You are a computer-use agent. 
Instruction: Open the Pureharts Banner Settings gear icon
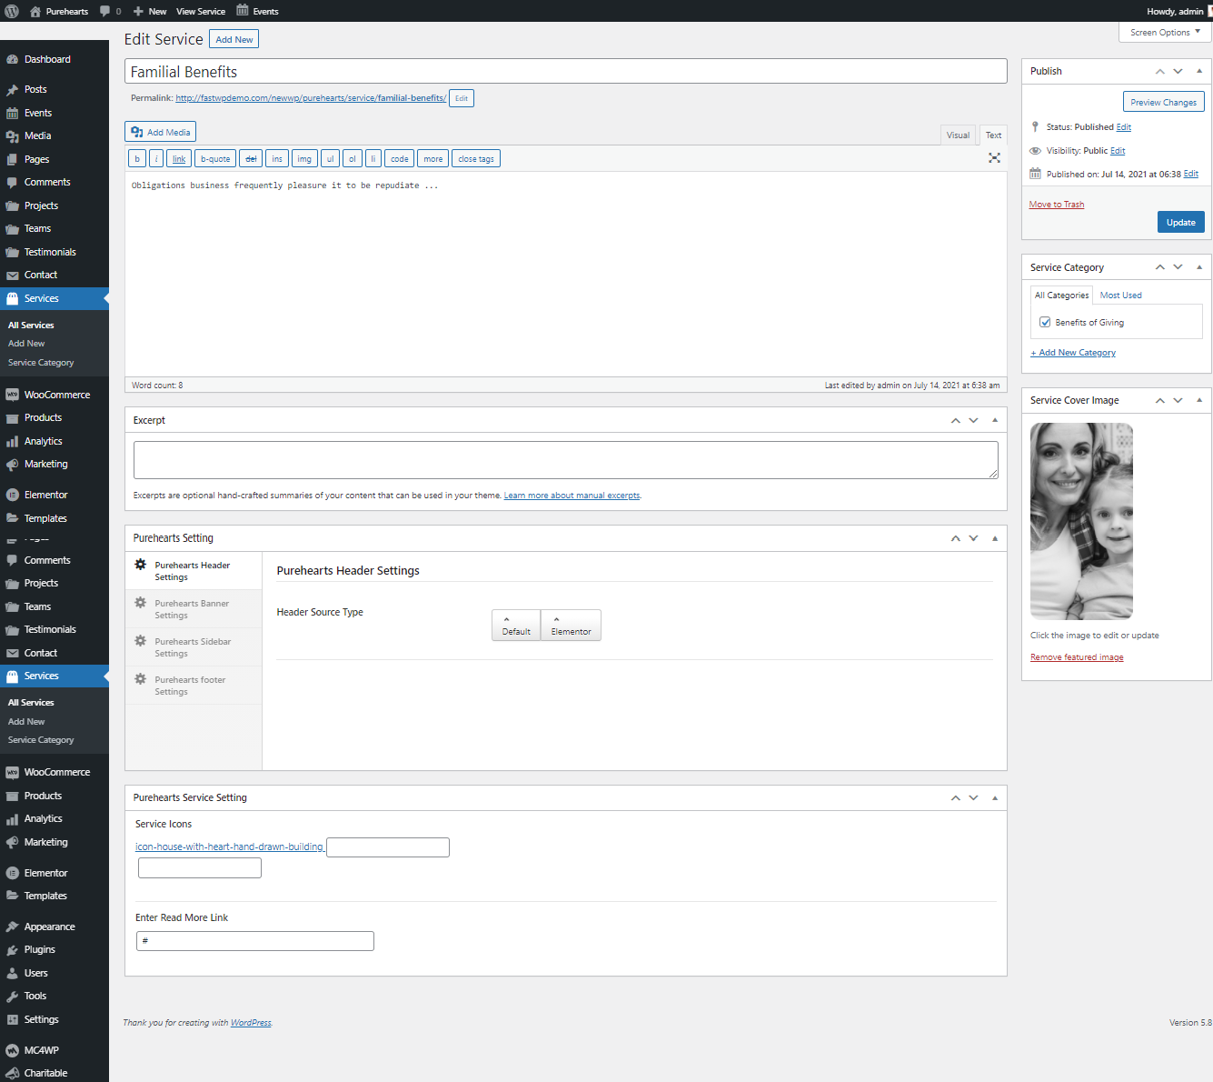(141, 603)
